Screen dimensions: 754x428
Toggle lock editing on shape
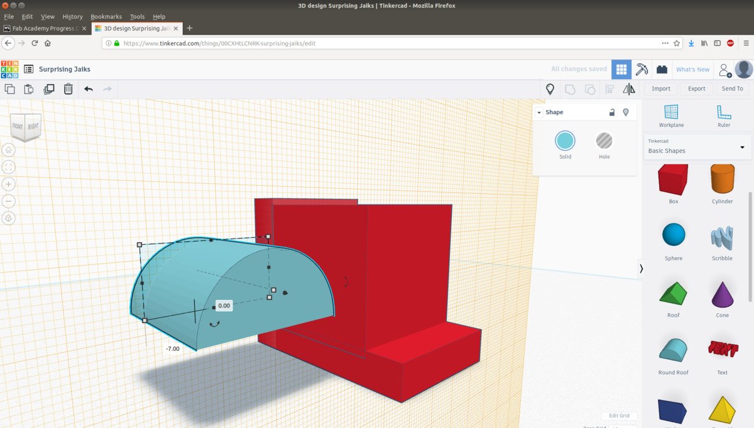pyautogui.click(x=612, y=112)
